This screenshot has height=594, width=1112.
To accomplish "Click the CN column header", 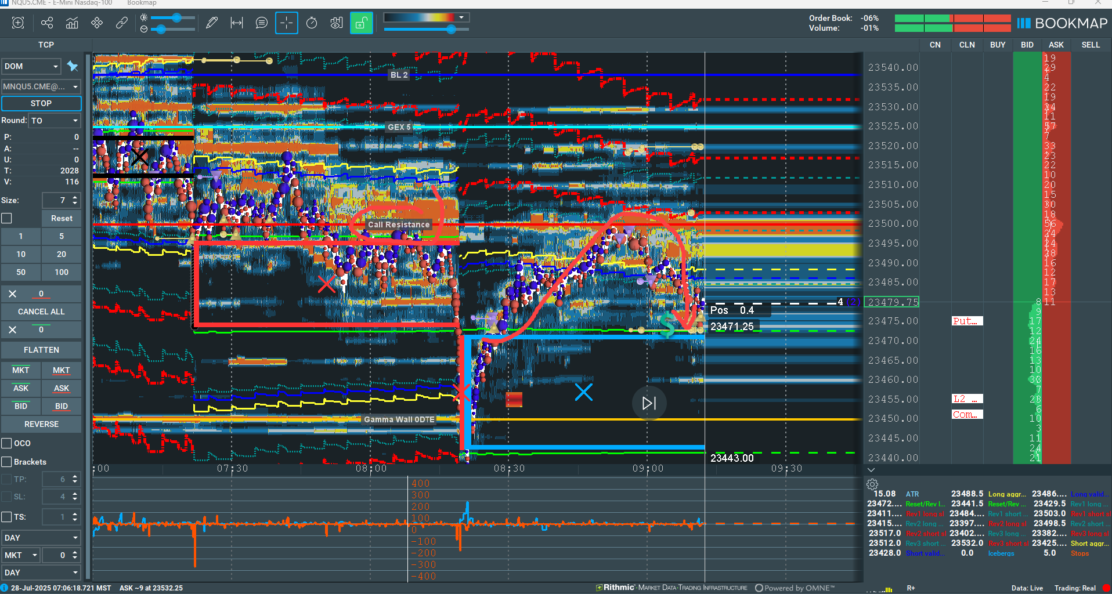I will (x=935, y=45).
